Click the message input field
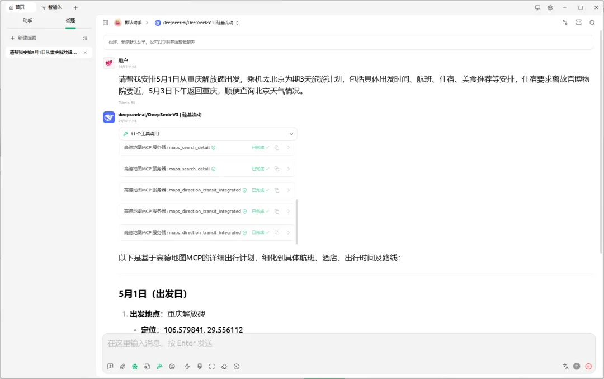This screenshot has width=604, height=379. coord(348,344)
